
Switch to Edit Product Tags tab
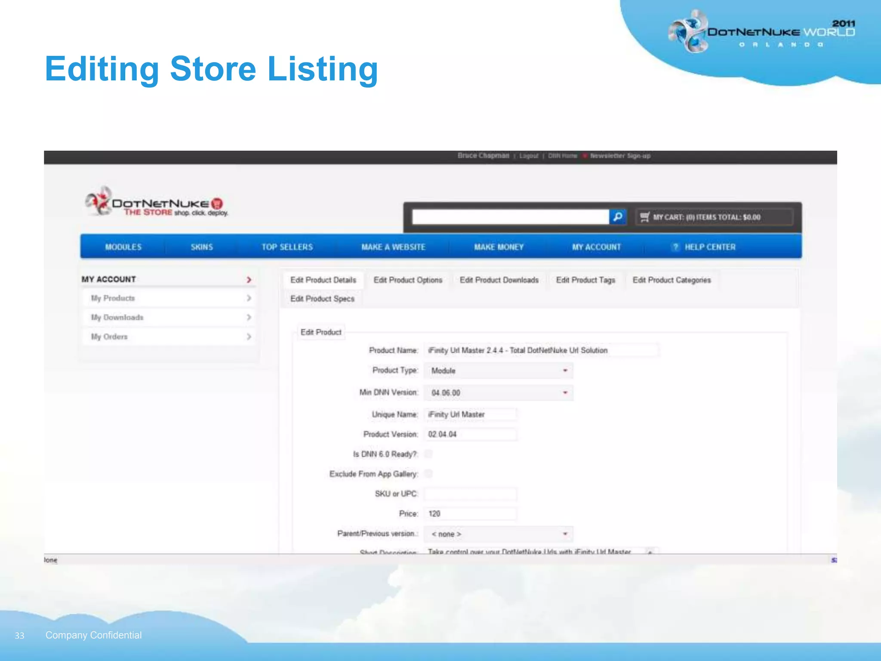(585, 280)
